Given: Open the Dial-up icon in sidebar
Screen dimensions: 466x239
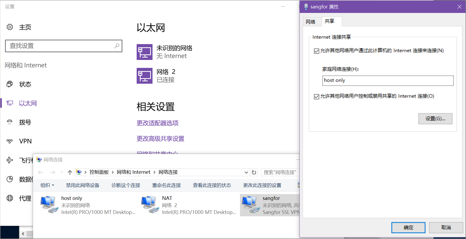Looking at the screenshot, I should tap(10, 122).
